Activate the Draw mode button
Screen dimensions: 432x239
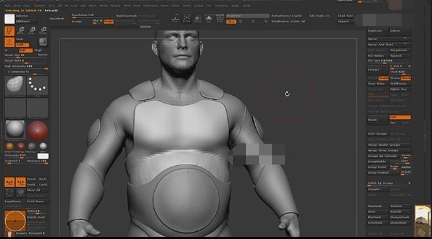[x=10, y=42]
